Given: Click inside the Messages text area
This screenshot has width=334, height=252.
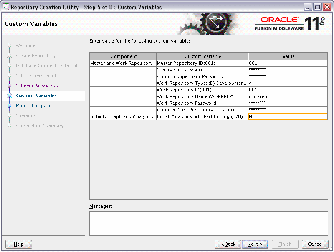Looking at the screenshot, I should tap(208, 223).
